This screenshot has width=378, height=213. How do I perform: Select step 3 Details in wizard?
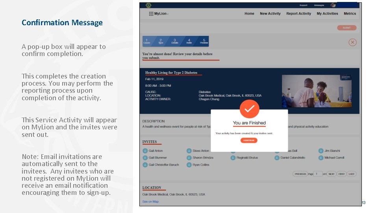(175, 41)
